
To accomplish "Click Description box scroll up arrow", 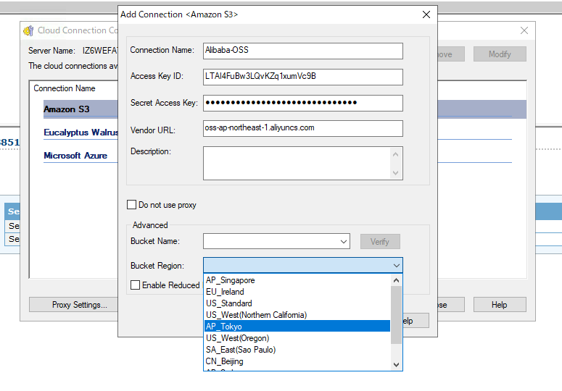I will (396, 154).
